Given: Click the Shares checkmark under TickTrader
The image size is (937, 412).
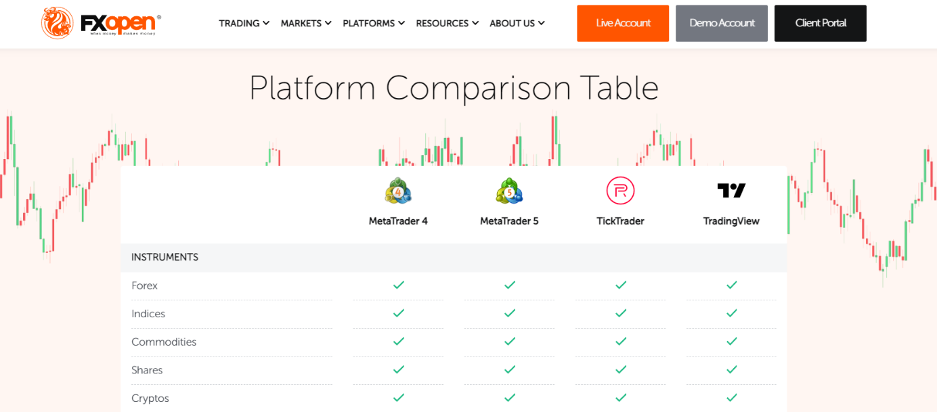Looking at the screenshot, I should click(620, 370).
